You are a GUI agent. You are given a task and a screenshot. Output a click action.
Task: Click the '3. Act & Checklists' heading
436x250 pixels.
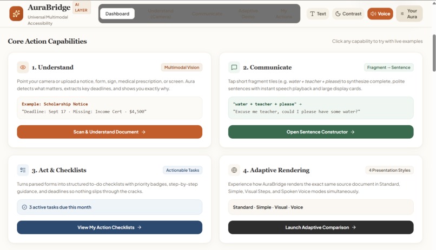59,170
